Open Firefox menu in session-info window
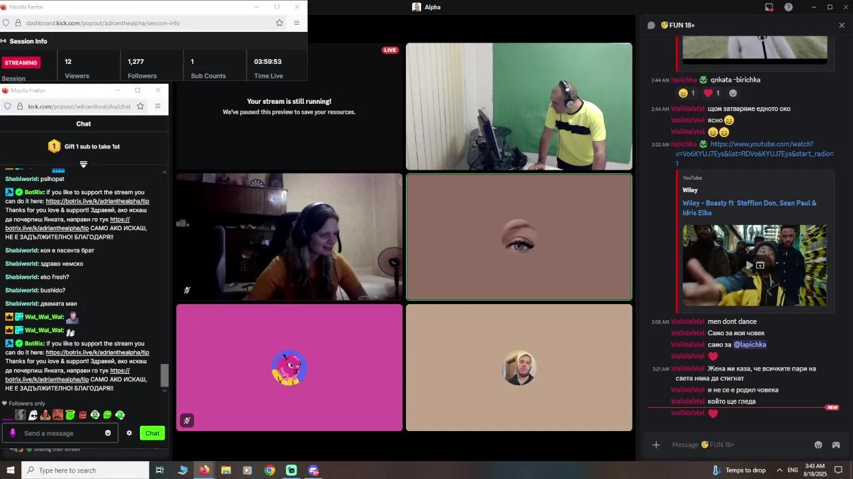Viewport: 853px width, 479px height. point(297,23)
